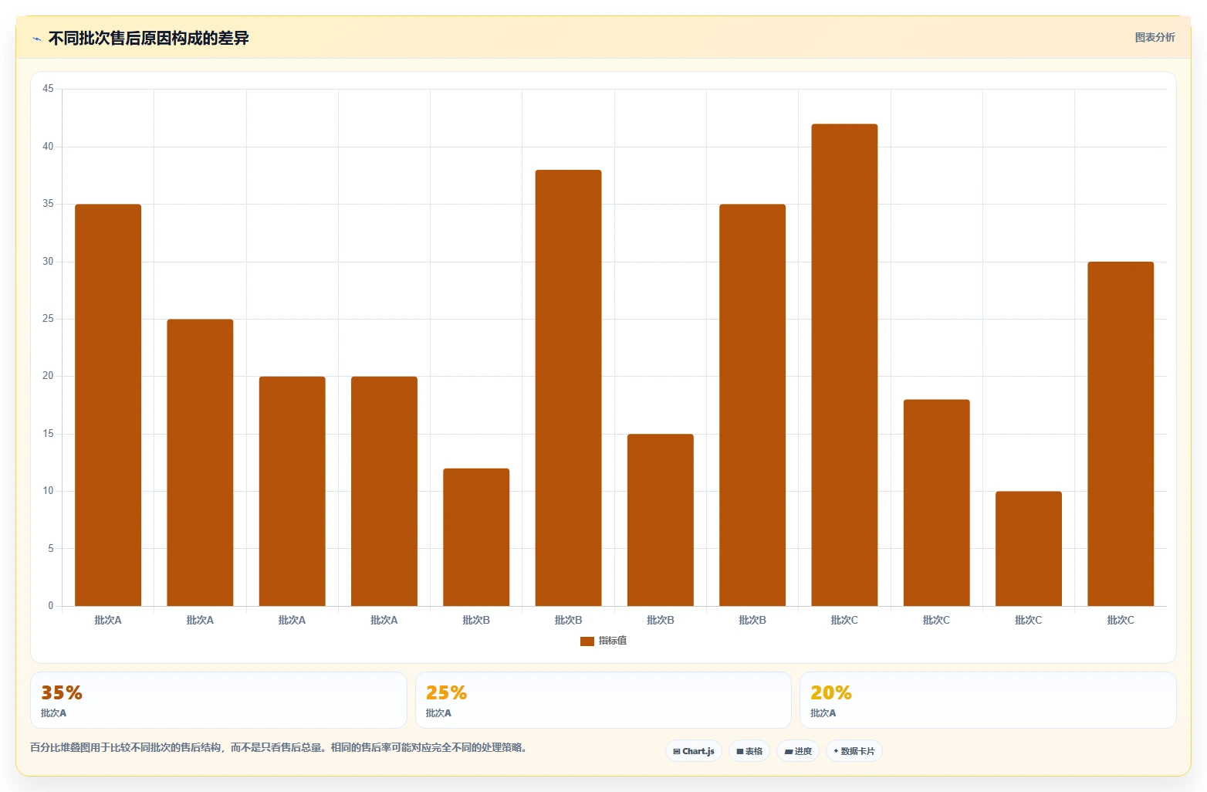Screen dimensions: 1207x792
Task: Open the 35% 批次A data card
Action: coord(218,700)
